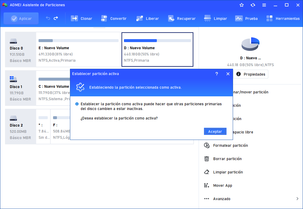This screenshot has width=303, height=209.
Task: Click the refresh icon in title bar
Action: 253,5
